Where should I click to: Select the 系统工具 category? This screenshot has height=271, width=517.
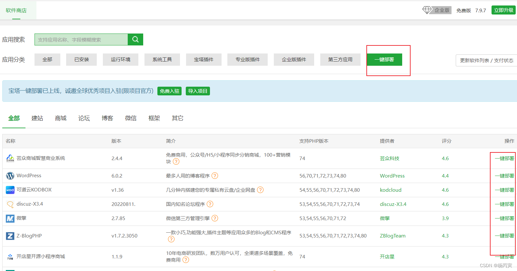(162, 60)
